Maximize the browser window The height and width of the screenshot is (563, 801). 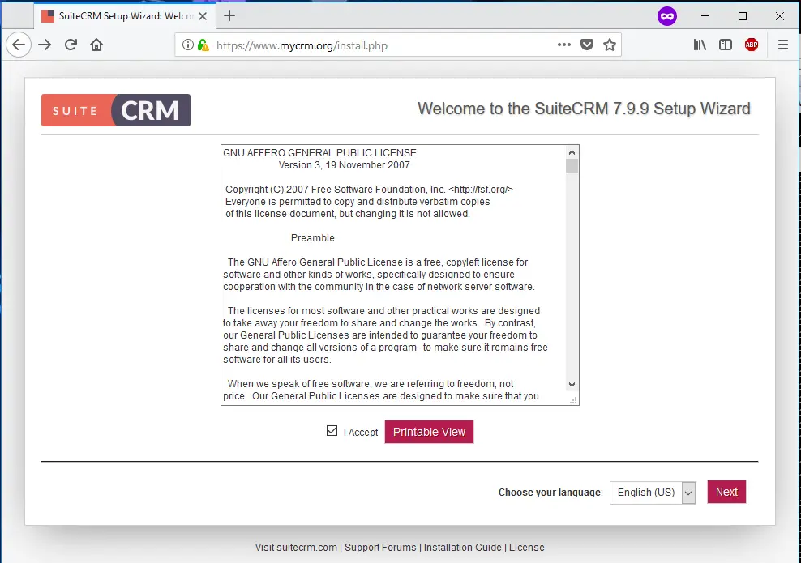(x=743, y=16)
